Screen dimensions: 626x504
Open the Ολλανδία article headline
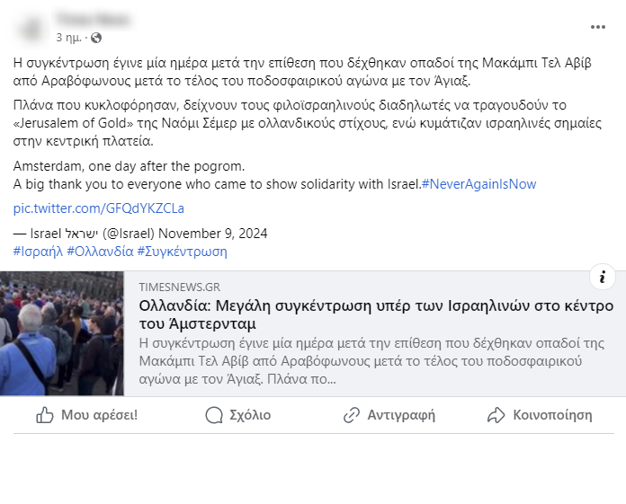click(x=376, y=314)
